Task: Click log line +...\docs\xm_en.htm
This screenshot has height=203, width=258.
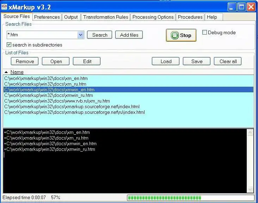Action: pyautogui.click(x=47, y=133)
